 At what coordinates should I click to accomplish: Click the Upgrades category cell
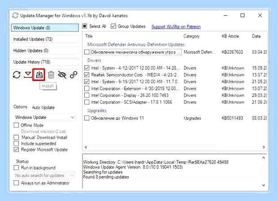point(192,118)
